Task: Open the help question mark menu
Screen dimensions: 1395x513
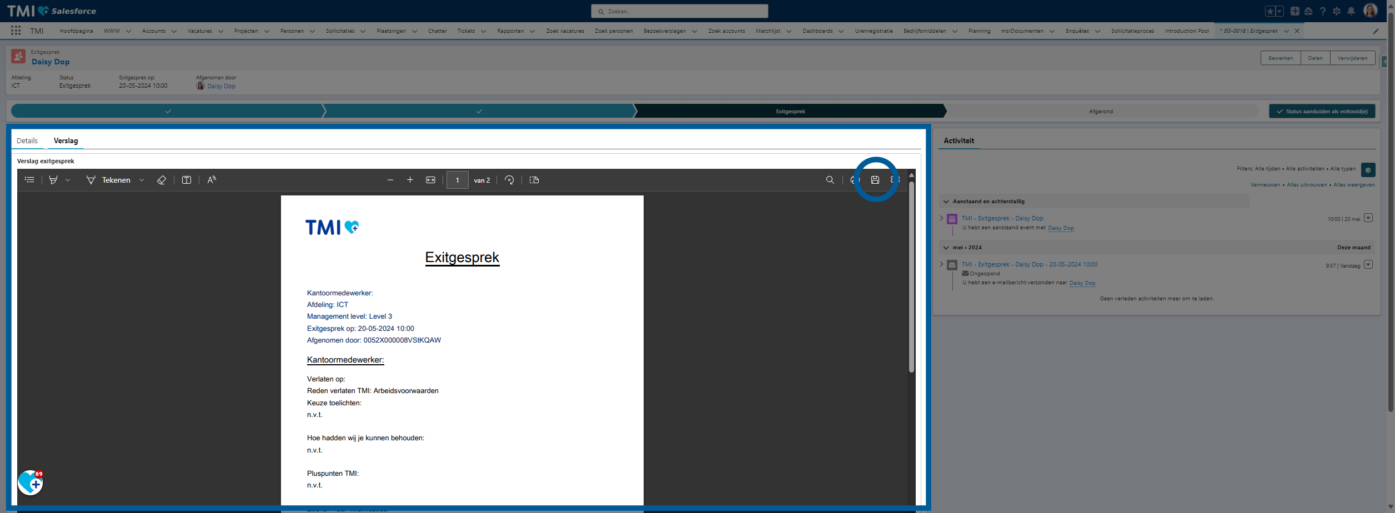Action: coord(1323,11)
